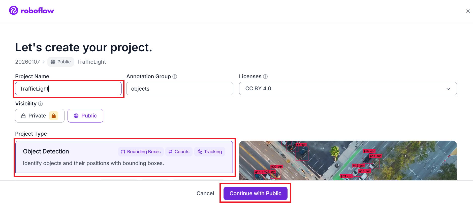The height and width of the screenshot is (203, 473).
Task: Click the globe icon in Public breadcrumb badge
Action: [53, 62]
